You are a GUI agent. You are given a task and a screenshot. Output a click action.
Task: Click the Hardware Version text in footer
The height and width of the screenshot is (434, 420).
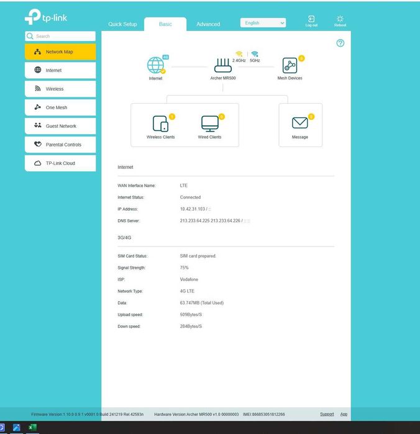[x=196, y=414]
